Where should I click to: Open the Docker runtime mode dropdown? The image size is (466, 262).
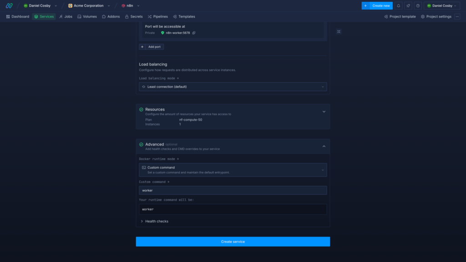233,170
